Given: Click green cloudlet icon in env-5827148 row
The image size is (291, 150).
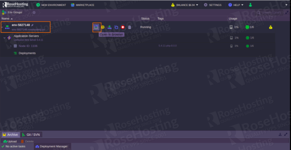Looking at the screenshot, I should [247, 27].
